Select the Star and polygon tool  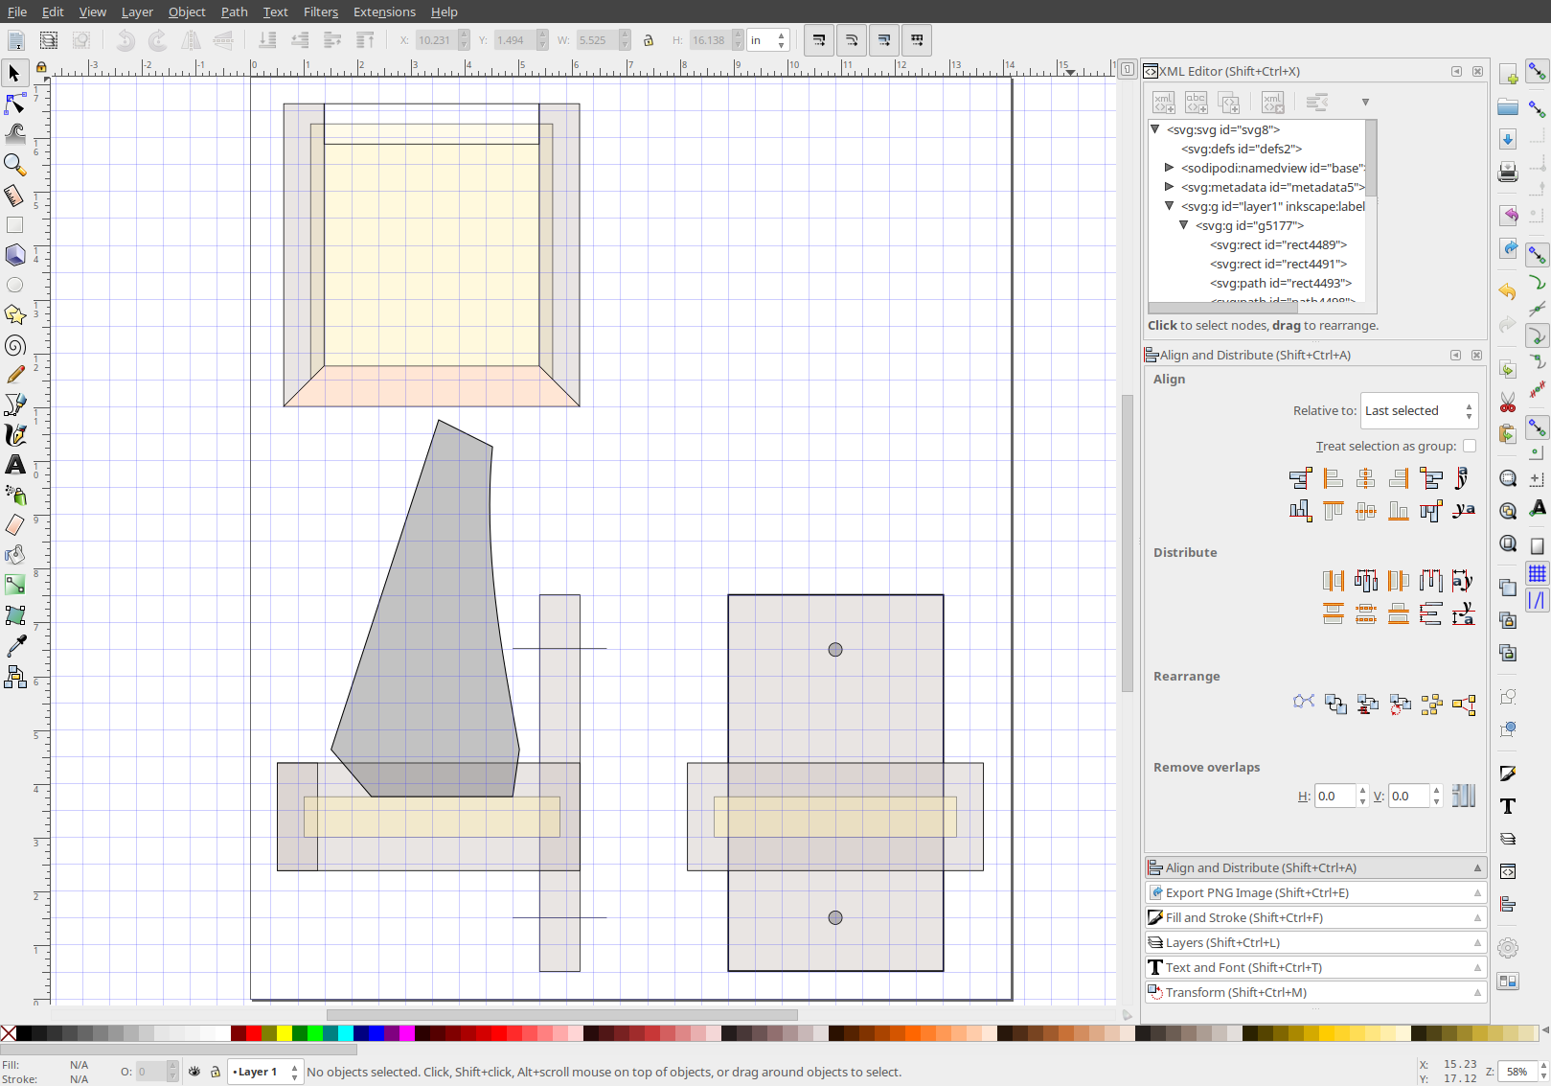15,314
